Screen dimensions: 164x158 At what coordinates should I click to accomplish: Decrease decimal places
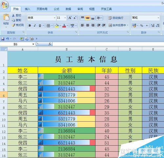click(x=157, y=26)
